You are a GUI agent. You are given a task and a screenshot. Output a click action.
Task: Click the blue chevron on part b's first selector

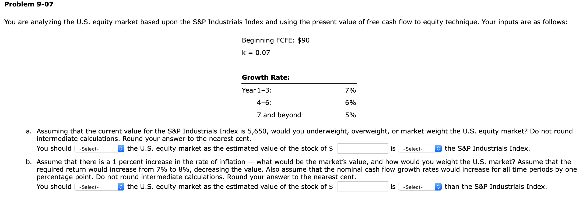click(x=121, y=186)
